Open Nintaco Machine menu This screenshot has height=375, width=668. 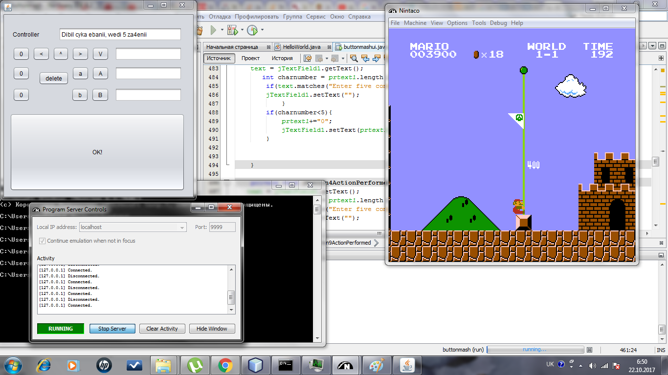click(x=415, y=23)
